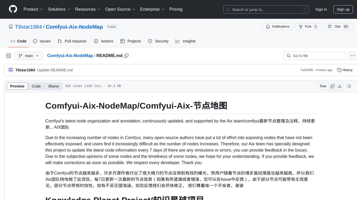Open the T8star1984 owner profile
The height and width of the screenshot is (200, 357).
tap(28, 27)
